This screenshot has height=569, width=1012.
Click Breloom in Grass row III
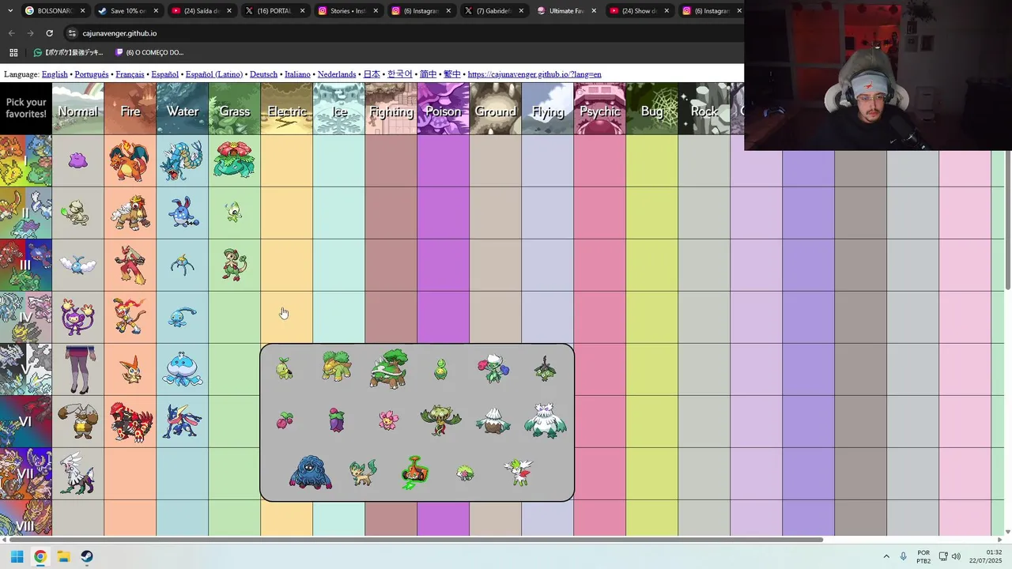(x=234, y=265)
